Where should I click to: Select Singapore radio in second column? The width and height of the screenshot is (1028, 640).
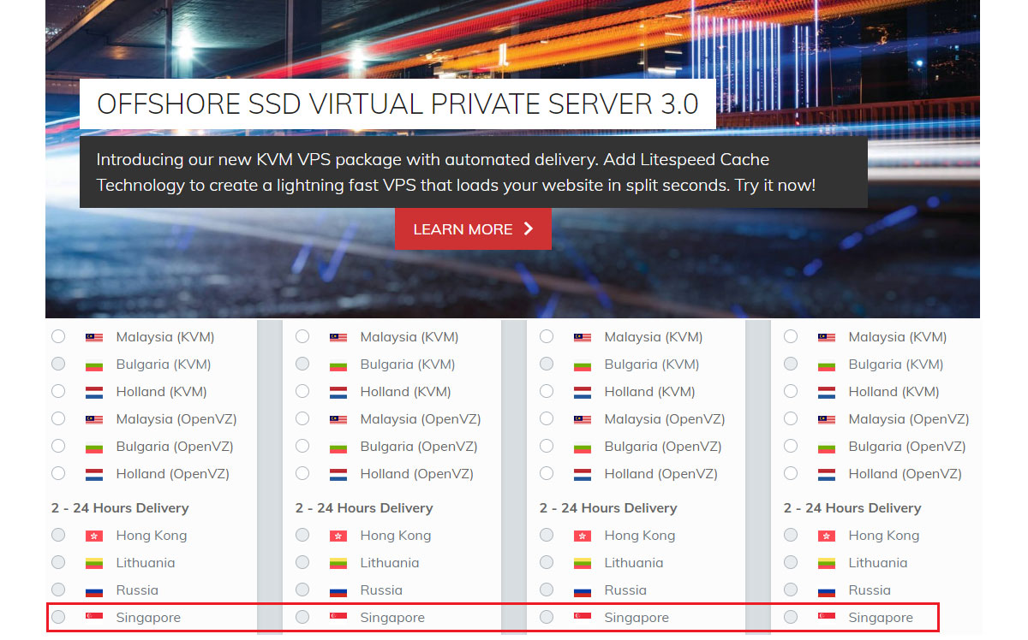click(x=302, y=616)
